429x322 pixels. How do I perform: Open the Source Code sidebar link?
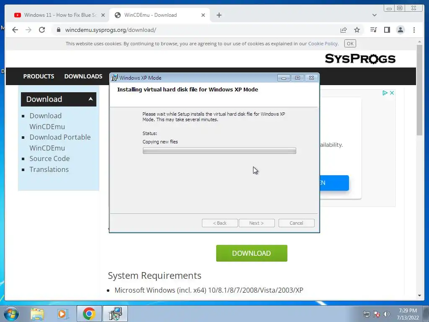click(x=49, y=158)
